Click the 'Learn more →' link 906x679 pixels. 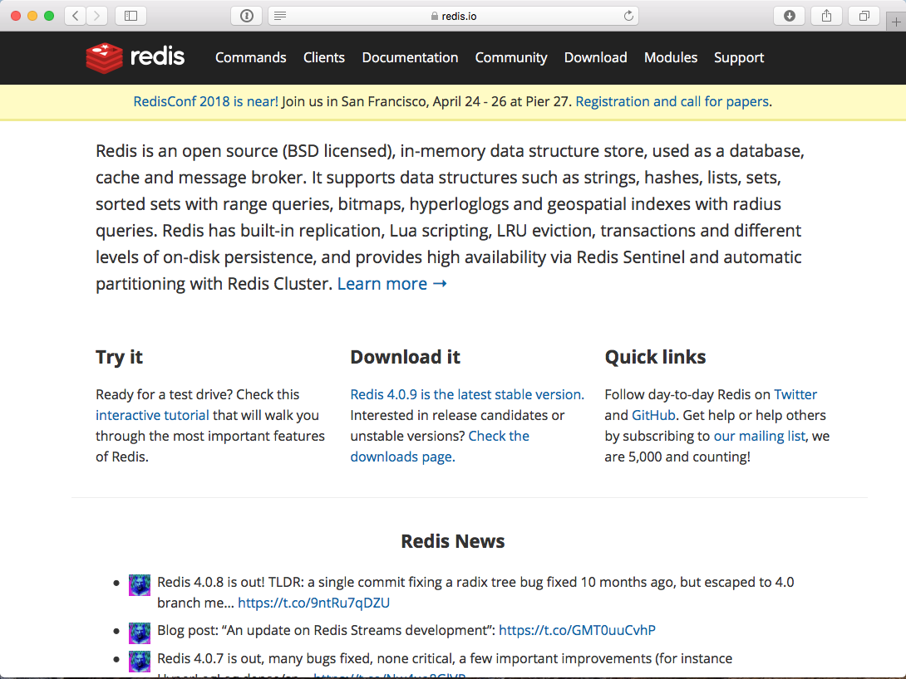point(392,284)
